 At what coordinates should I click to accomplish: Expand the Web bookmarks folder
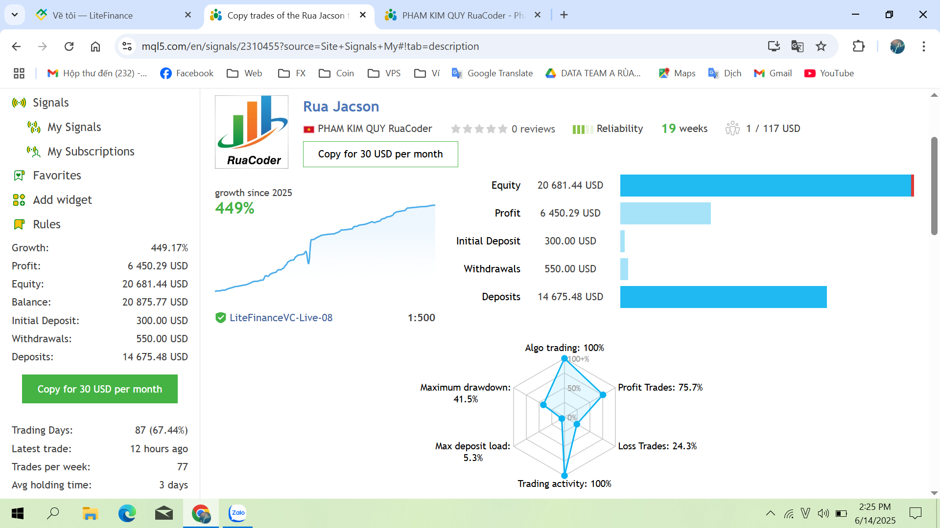coord(244,73)
